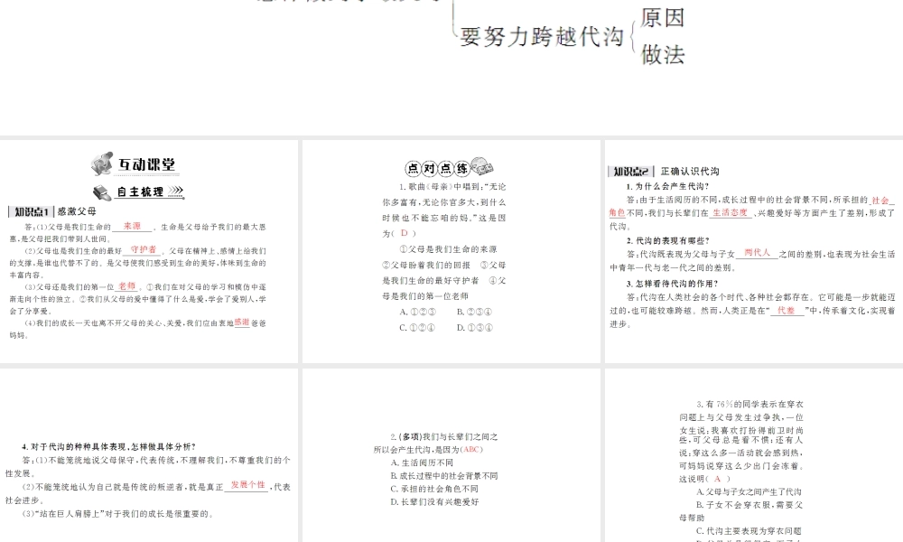Select option C. 承担的社会角色不同
The width and height of the screenshot is (903, 542).
point(434,489)
